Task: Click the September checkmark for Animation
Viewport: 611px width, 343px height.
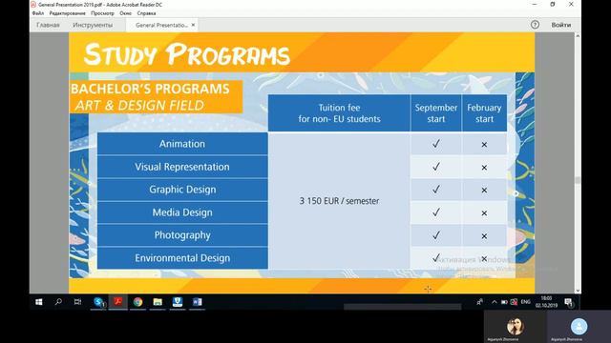Action: (x=436, y=144)
